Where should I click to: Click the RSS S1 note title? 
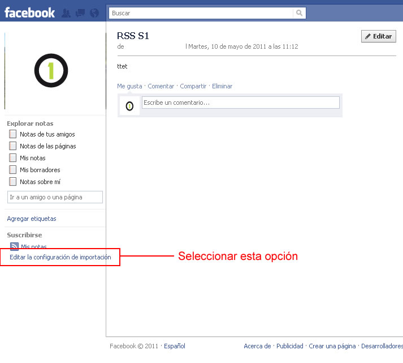133,36
